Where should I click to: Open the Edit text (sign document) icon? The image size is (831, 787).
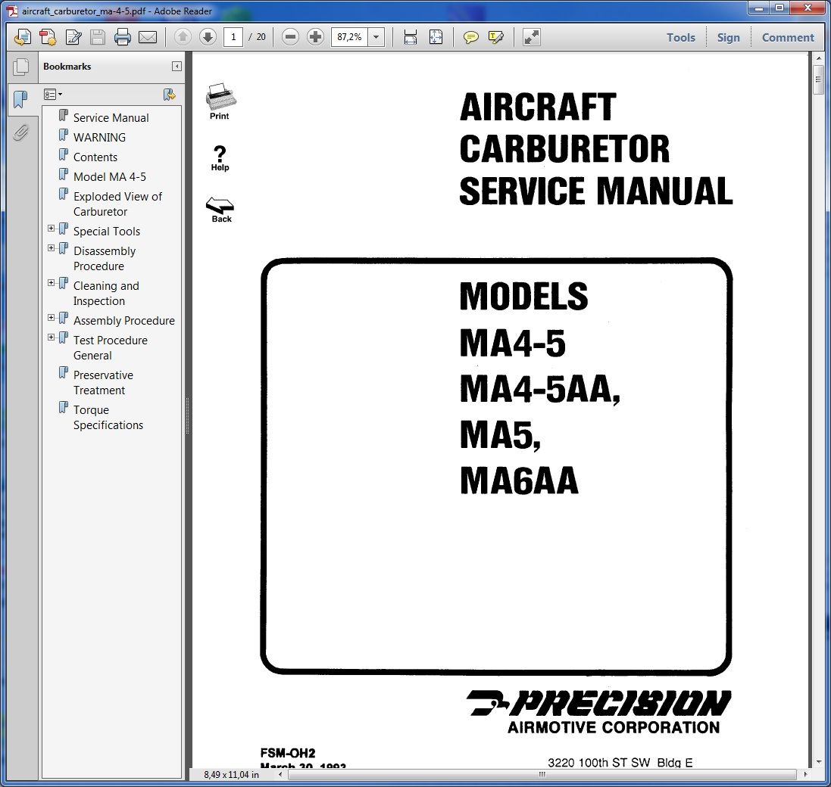(x=73, y=37)
